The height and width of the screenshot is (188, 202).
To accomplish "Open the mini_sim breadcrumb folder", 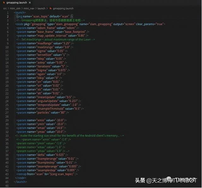I will [x=15, y=8].
